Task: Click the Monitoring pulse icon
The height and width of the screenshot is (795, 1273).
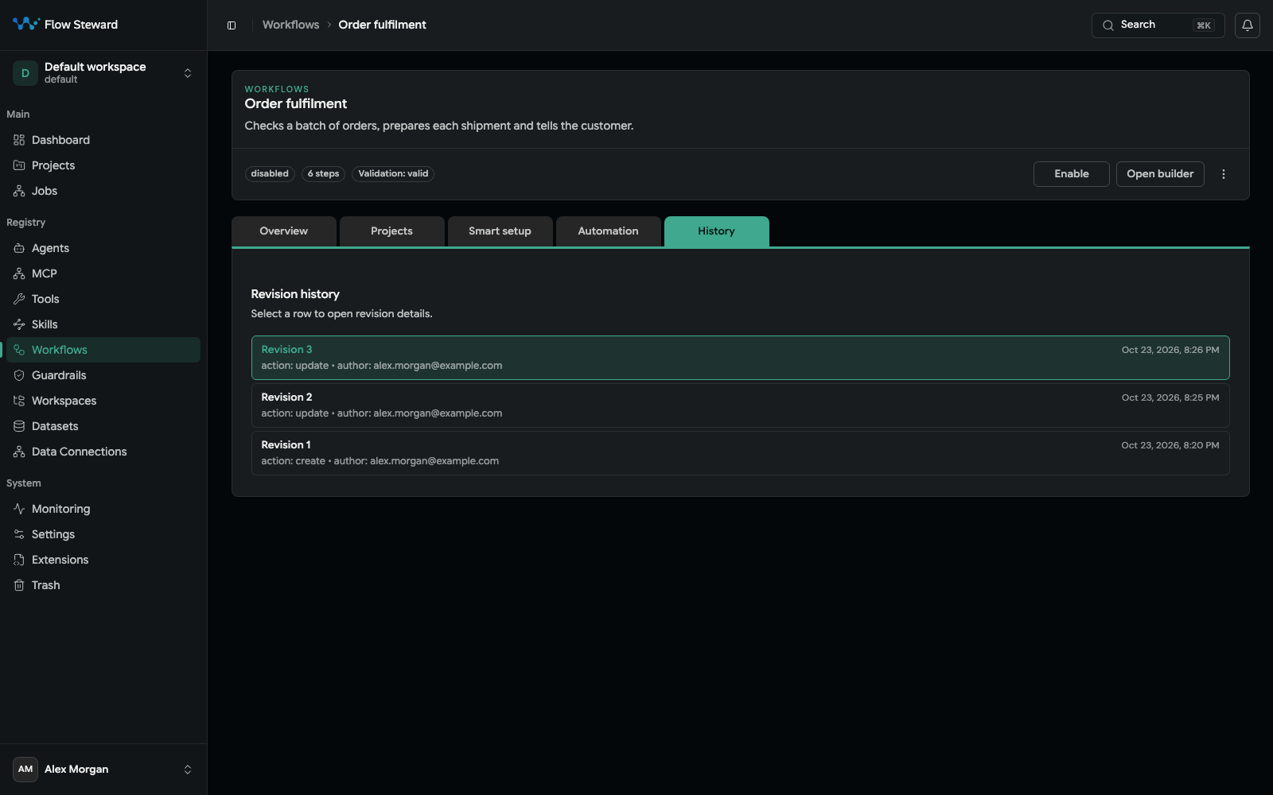Action: (19, 509)
